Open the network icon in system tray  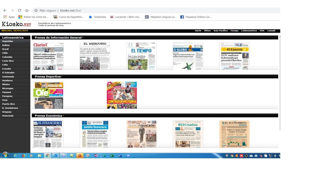pos(270,156)
